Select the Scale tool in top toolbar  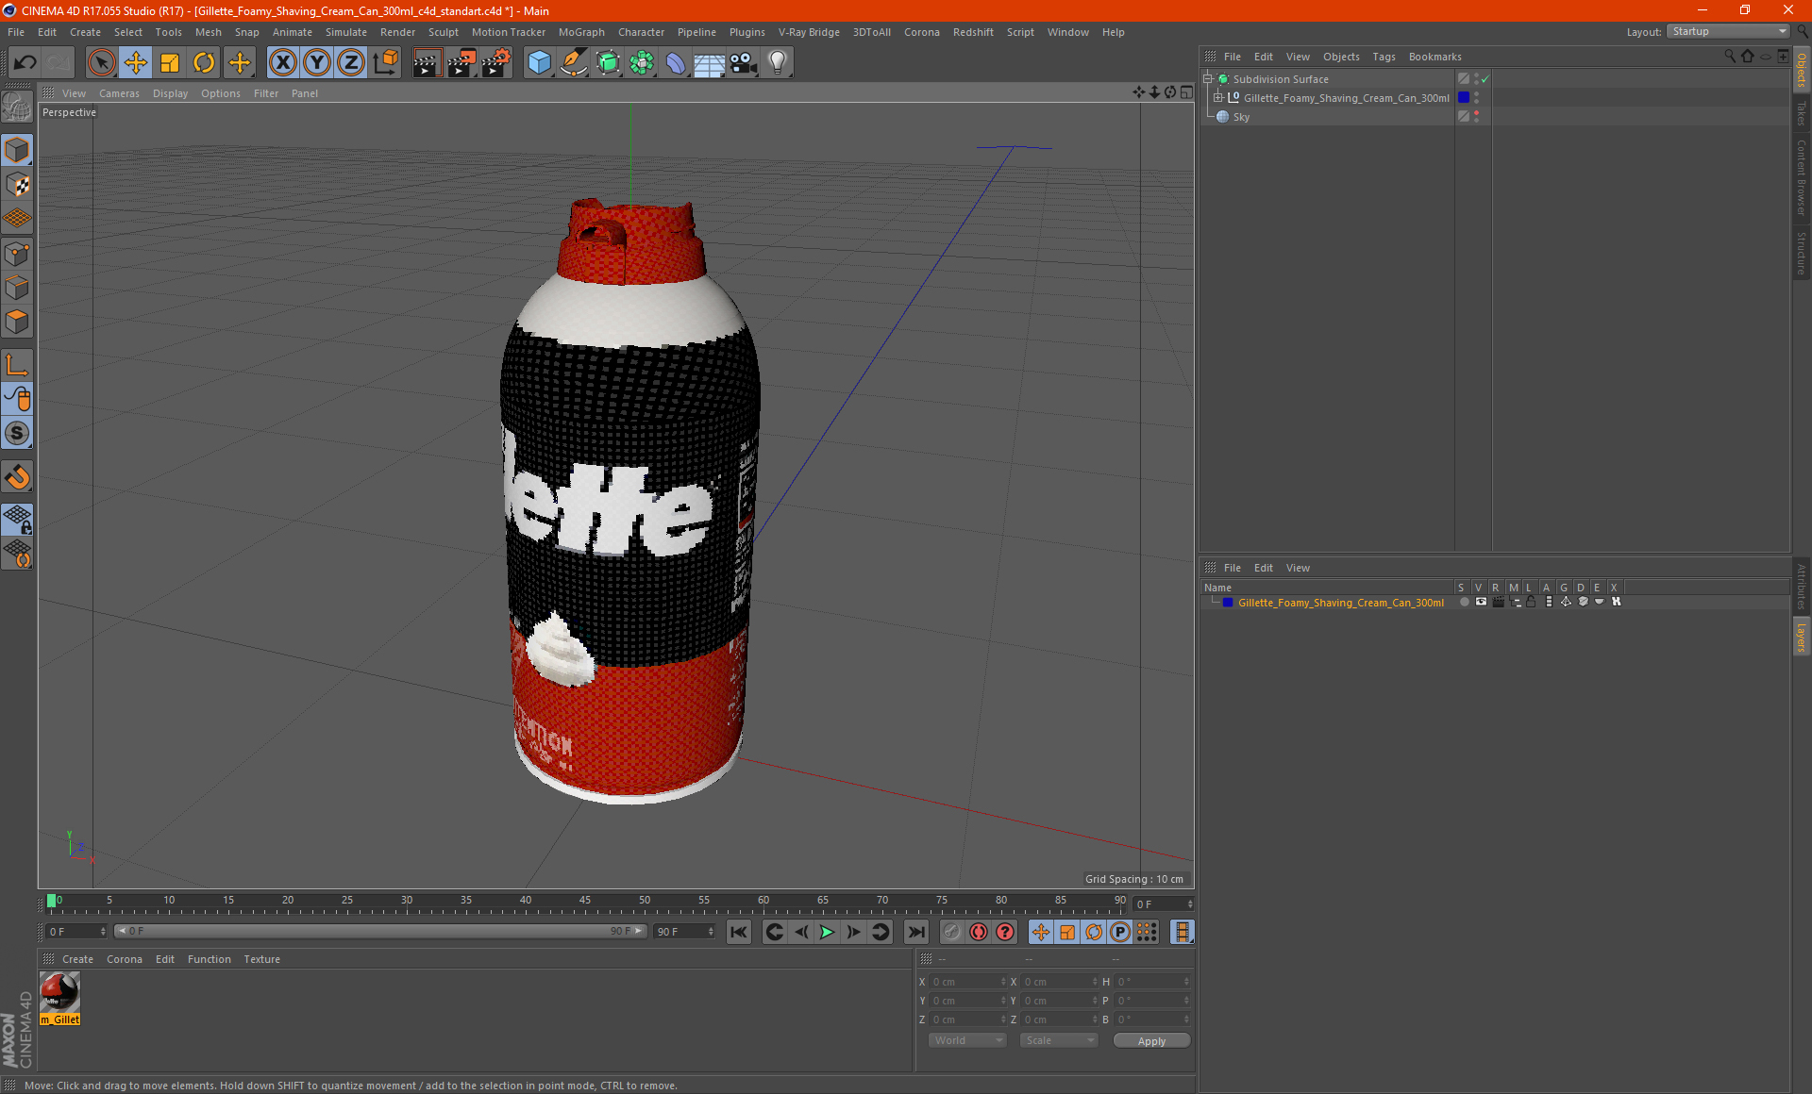170,63
